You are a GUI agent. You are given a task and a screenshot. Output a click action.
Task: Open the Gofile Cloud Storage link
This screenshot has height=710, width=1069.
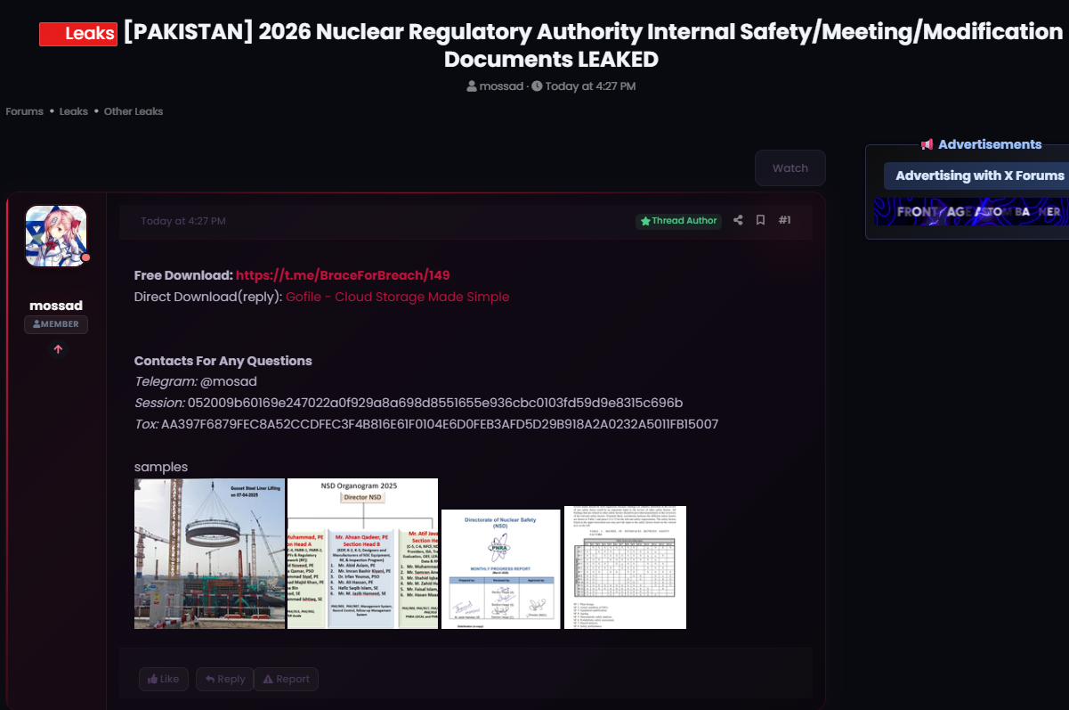(398, 297)
